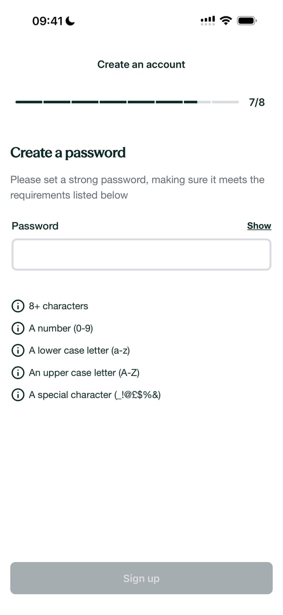Tap the cellular signal bars icon
The height and width of the screenshot is (615, 283).
[x=208, y=21]
